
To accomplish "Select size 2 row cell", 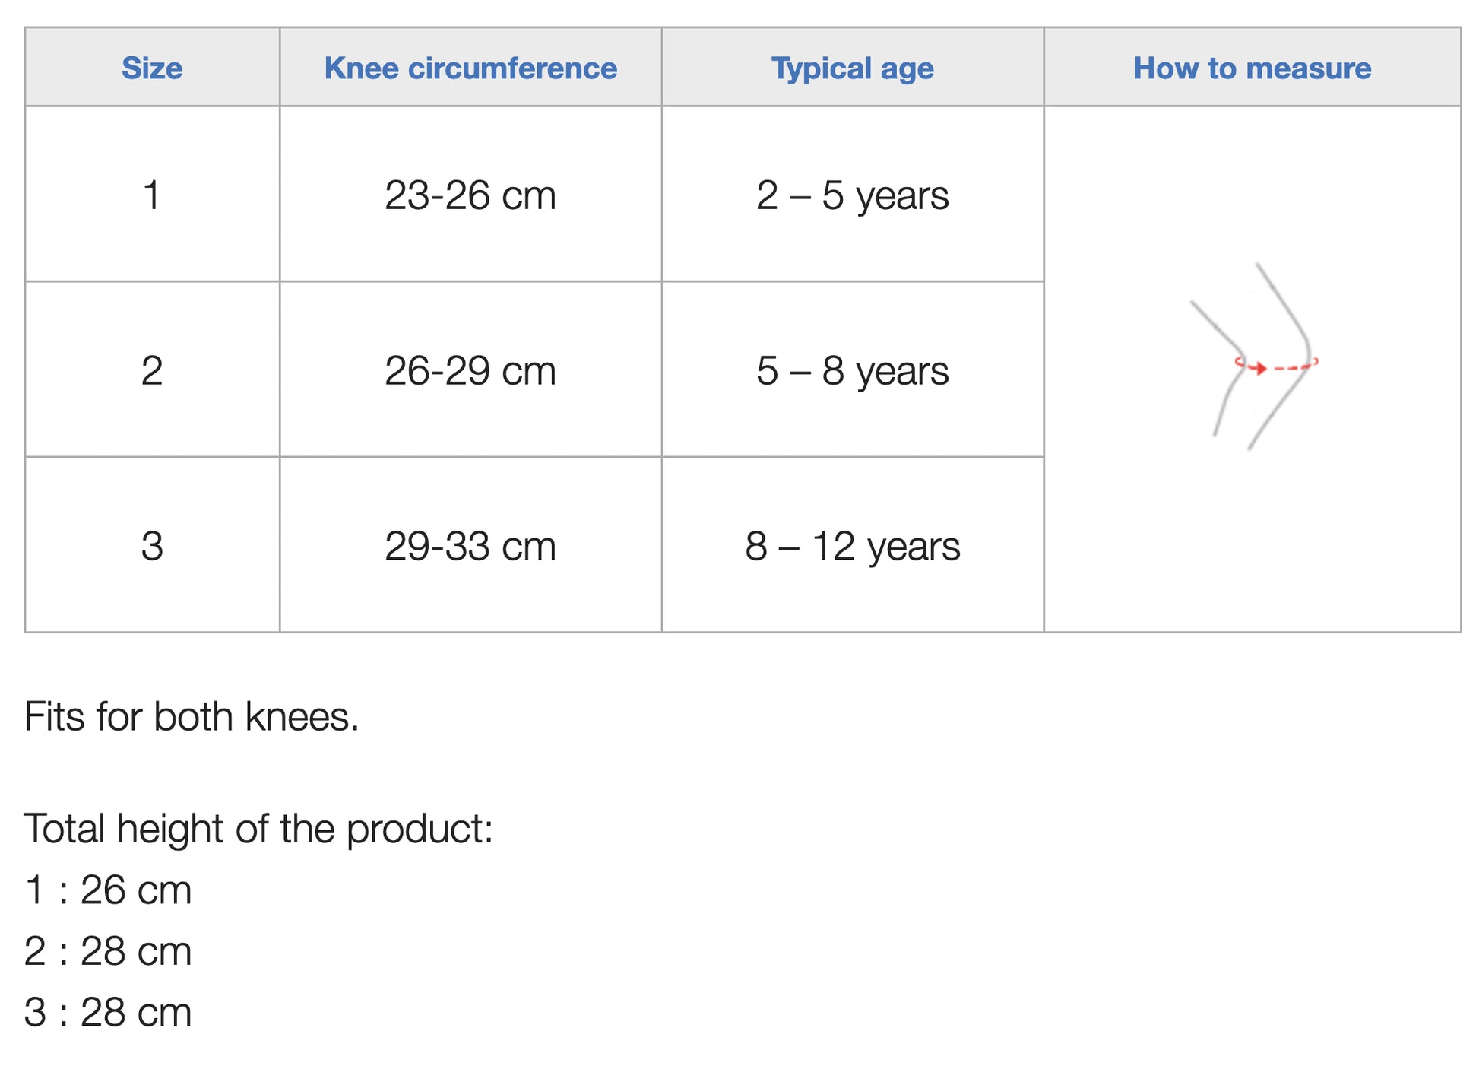I will pos(152,370).
